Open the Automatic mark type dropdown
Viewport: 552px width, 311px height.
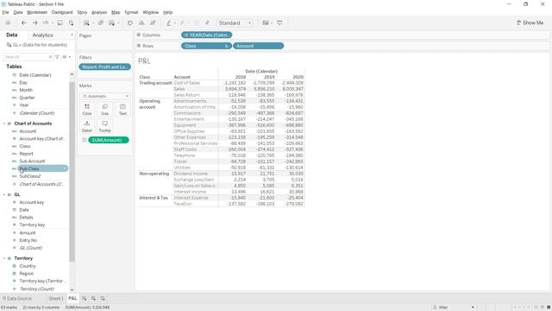click(105, 96)
